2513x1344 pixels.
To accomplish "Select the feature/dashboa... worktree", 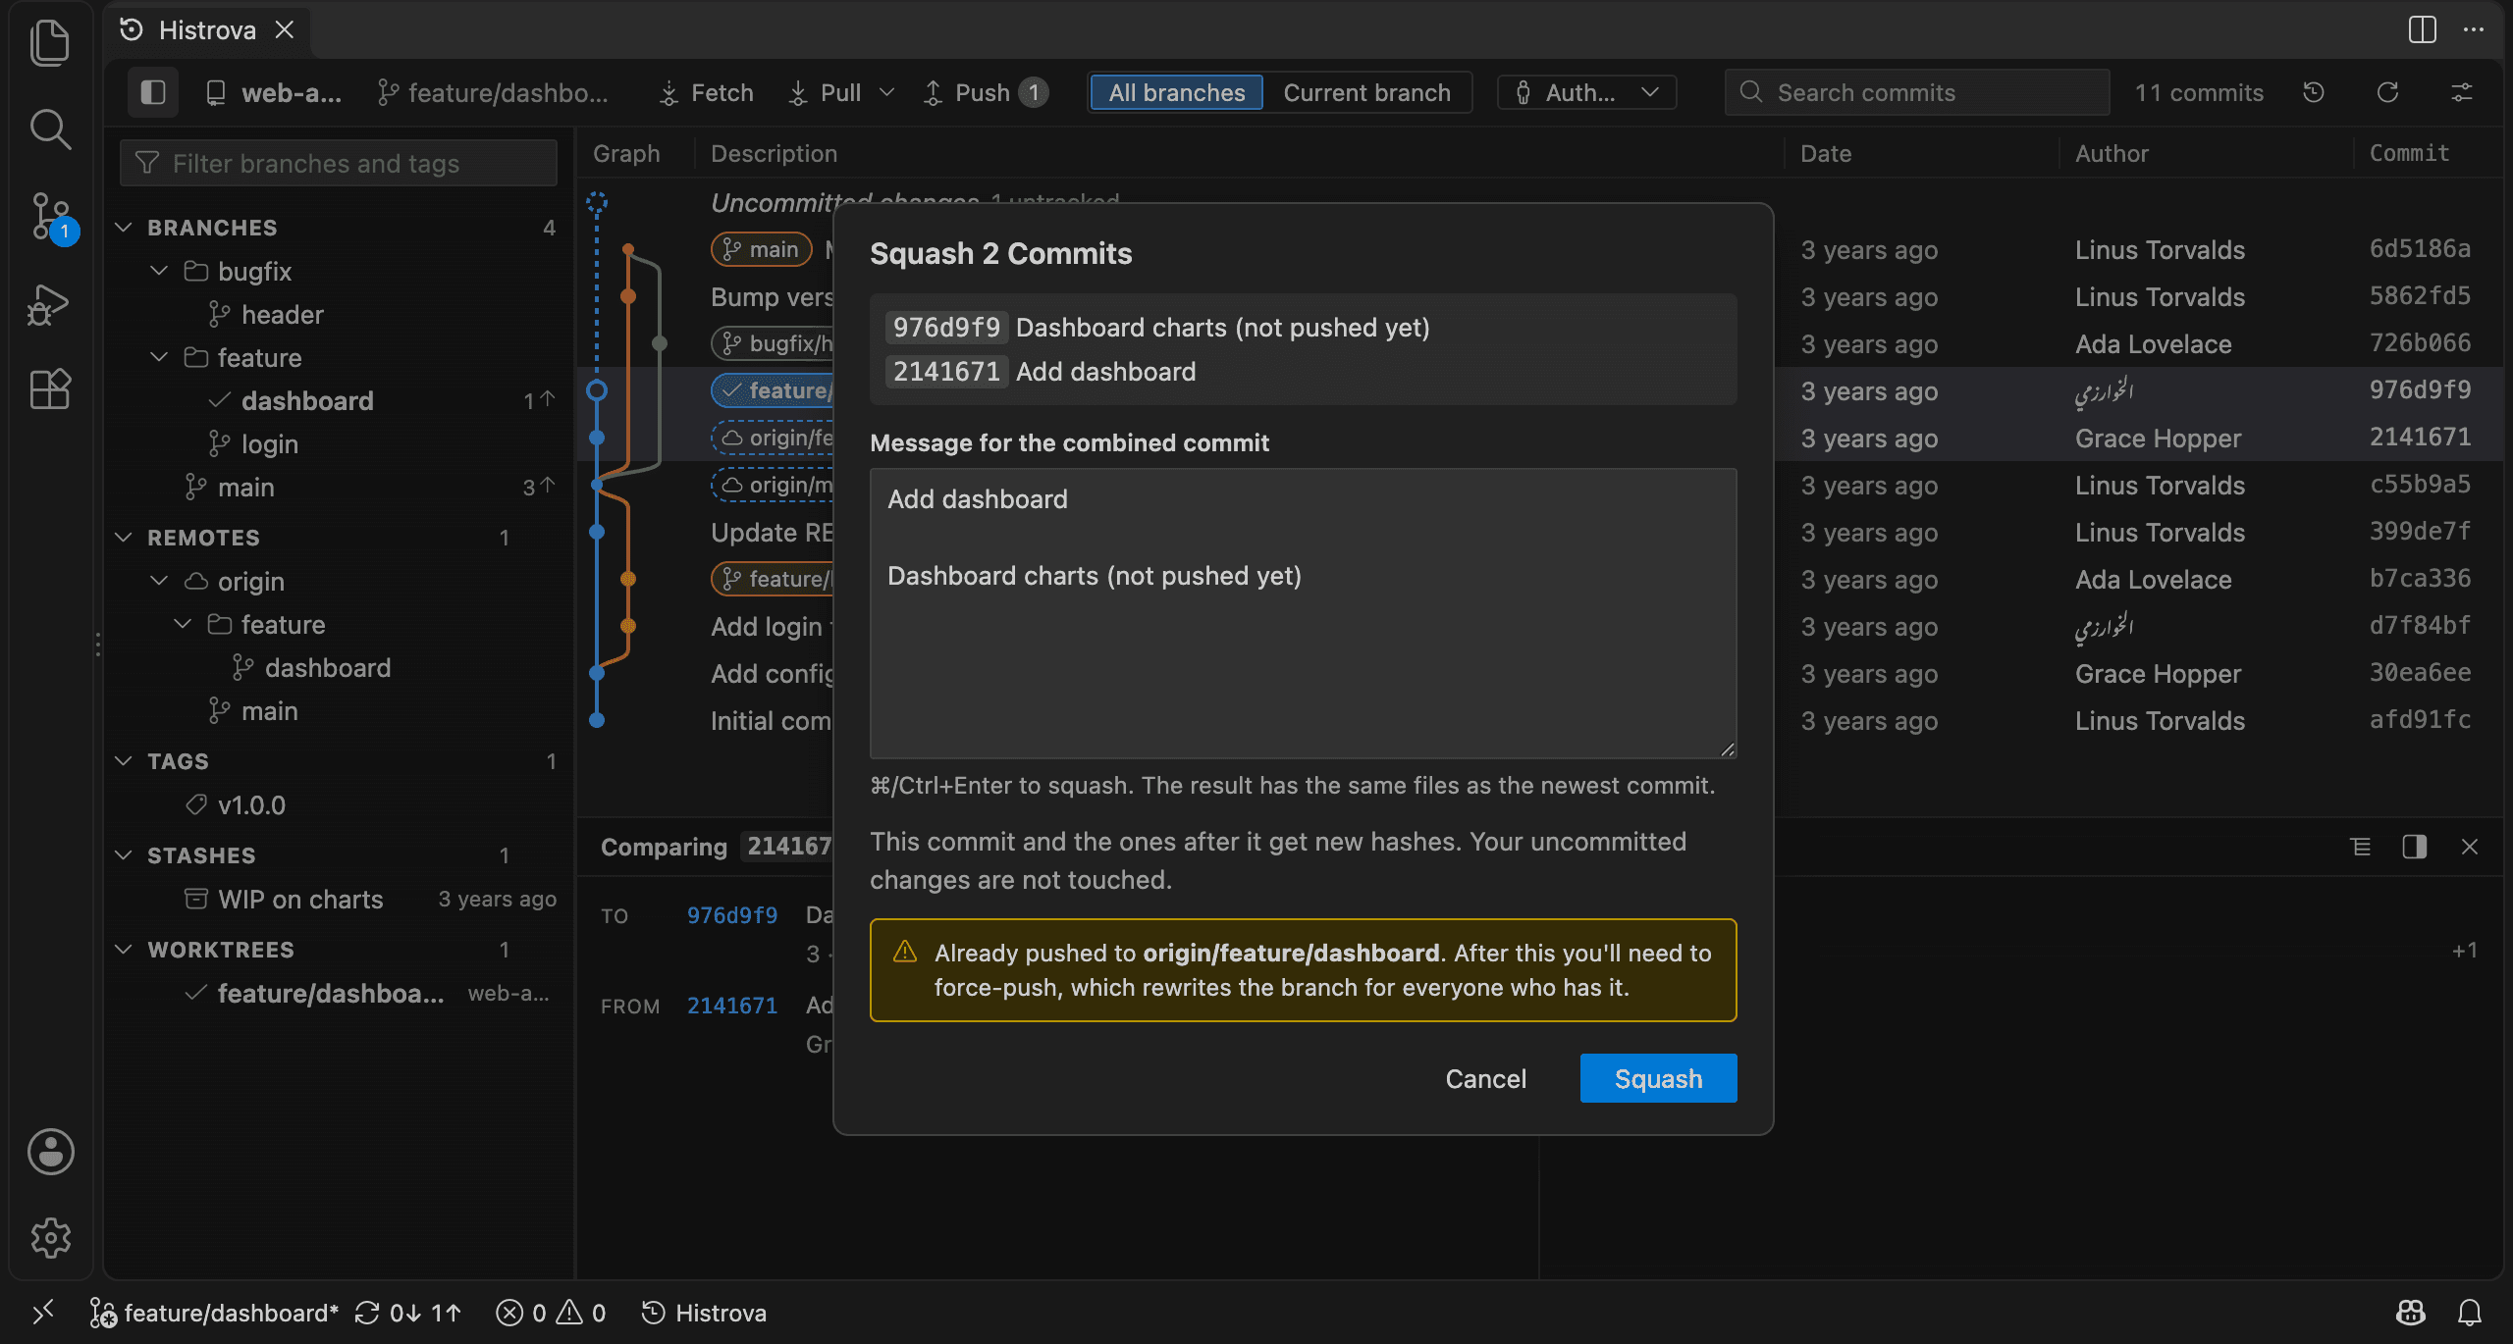I will (x=338, y=994).
